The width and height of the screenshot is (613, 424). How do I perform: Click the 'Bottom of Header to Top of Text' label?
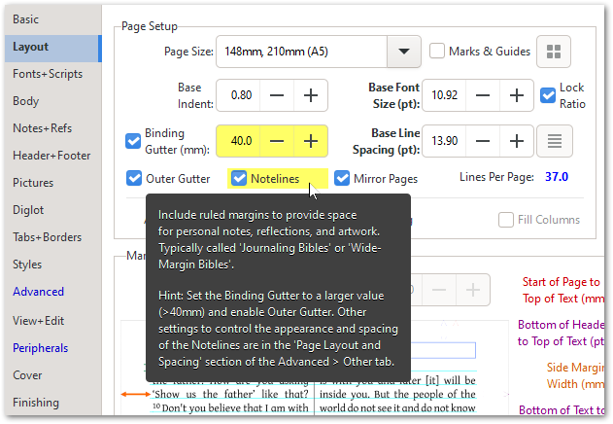click(x=561, y=334)
